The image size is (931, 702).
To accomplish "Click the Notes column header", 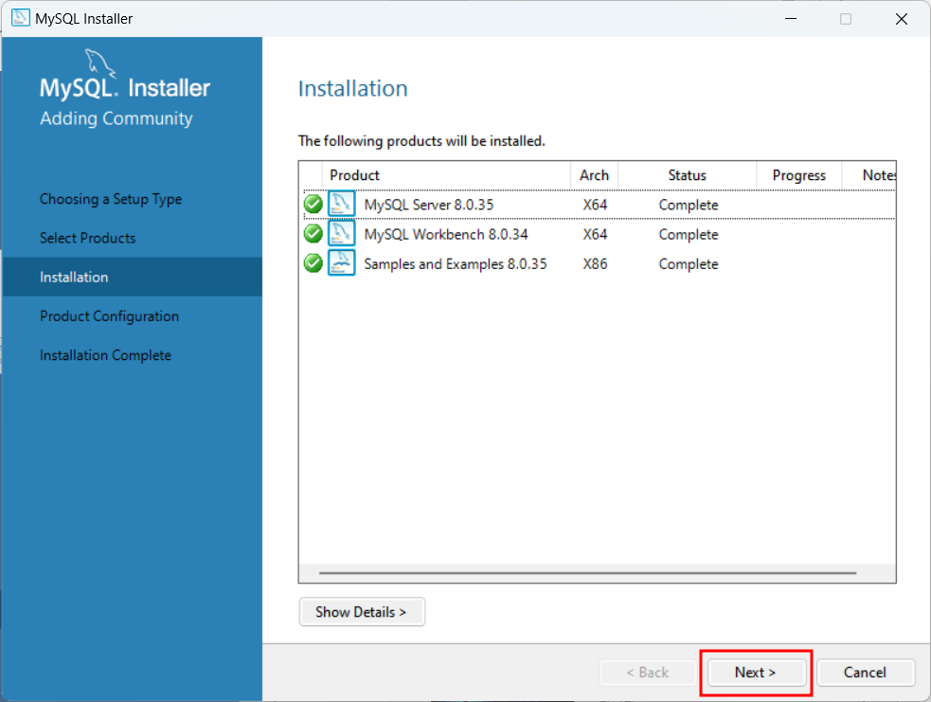I will 869,175.
